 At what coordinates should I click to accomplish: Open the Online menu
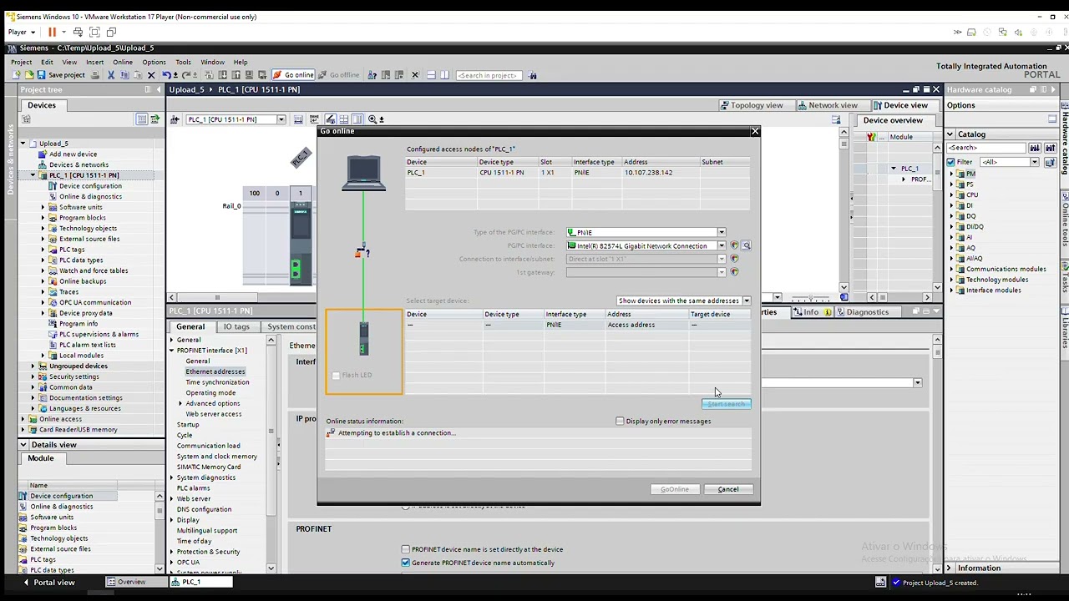click(123, 62)
